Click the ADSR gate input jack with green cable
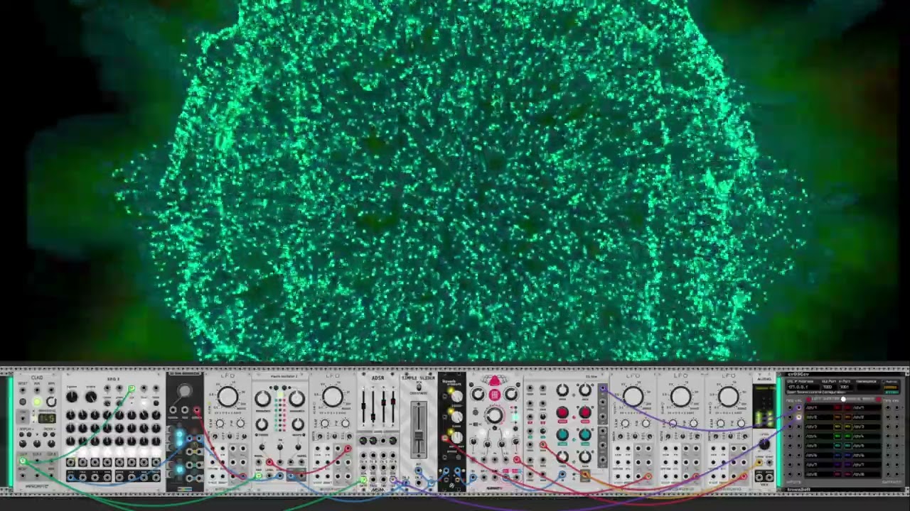 363,479
